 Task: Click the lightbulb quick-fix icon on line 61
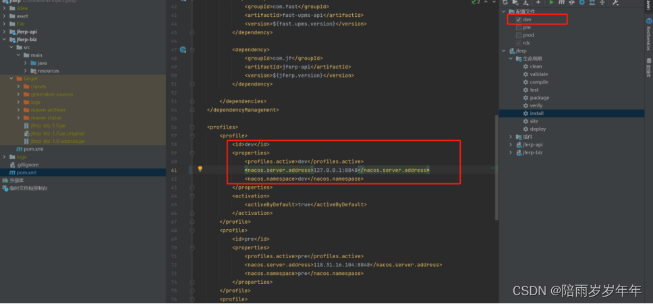click(x=200, y=169)
